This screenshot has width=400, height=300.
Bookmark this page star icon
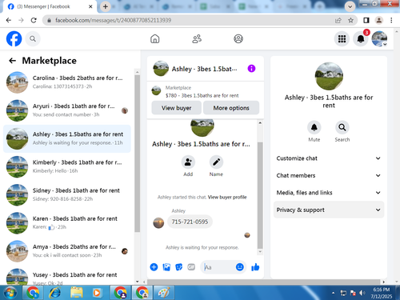[350, 20]
